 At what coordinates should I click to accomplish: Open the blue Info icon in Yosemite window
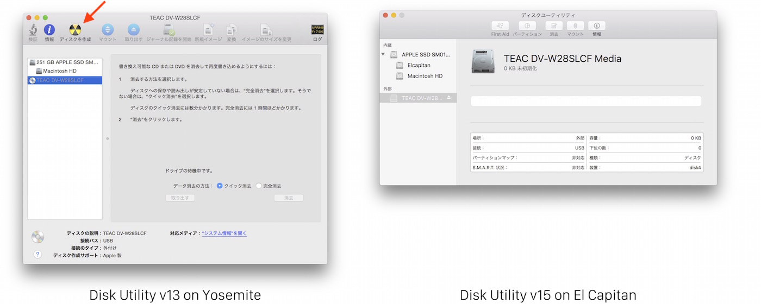[49, 30]
